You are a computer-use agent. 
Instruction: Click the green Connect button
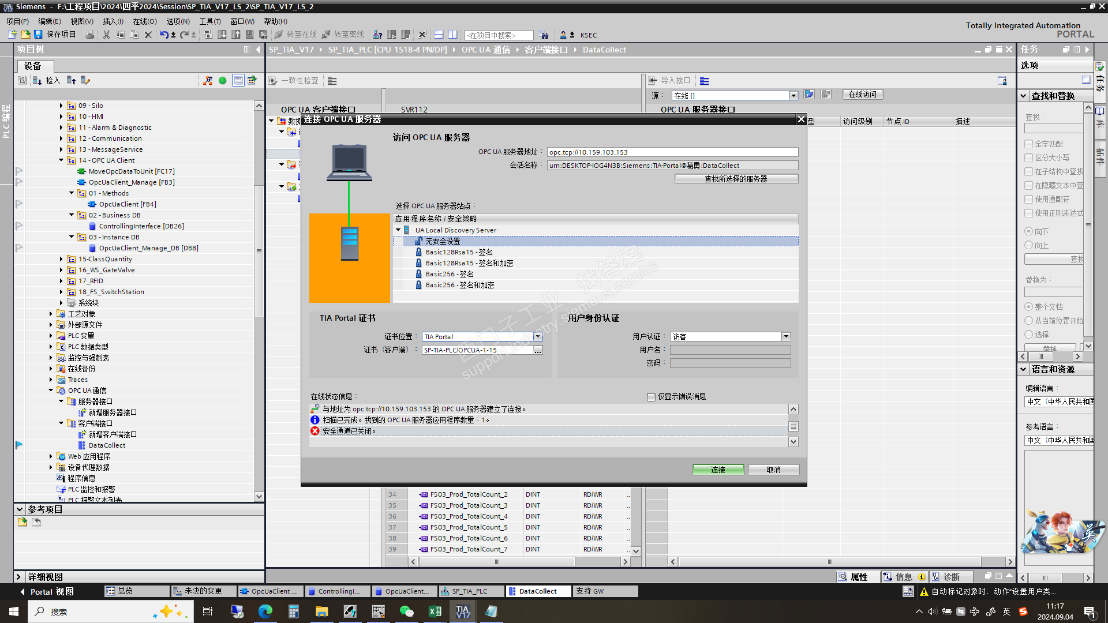[x=718, y=470]
